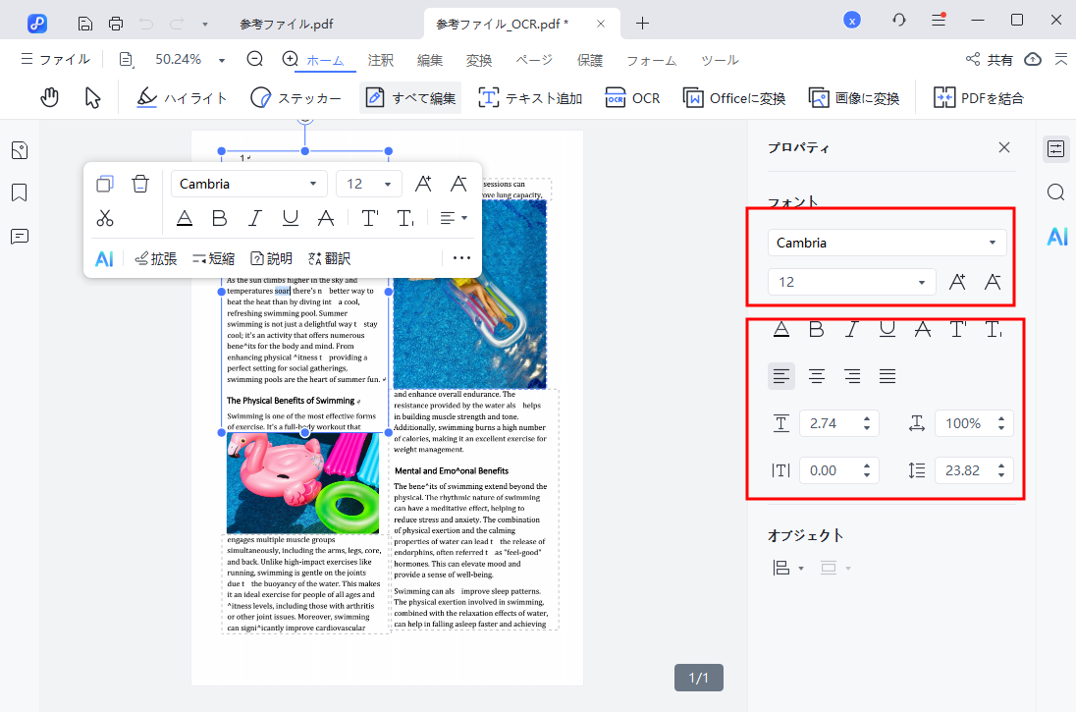Open zoom percentage dropdown arrow
The height and width of the screenshot is (712, 1076).
(222, 60)
